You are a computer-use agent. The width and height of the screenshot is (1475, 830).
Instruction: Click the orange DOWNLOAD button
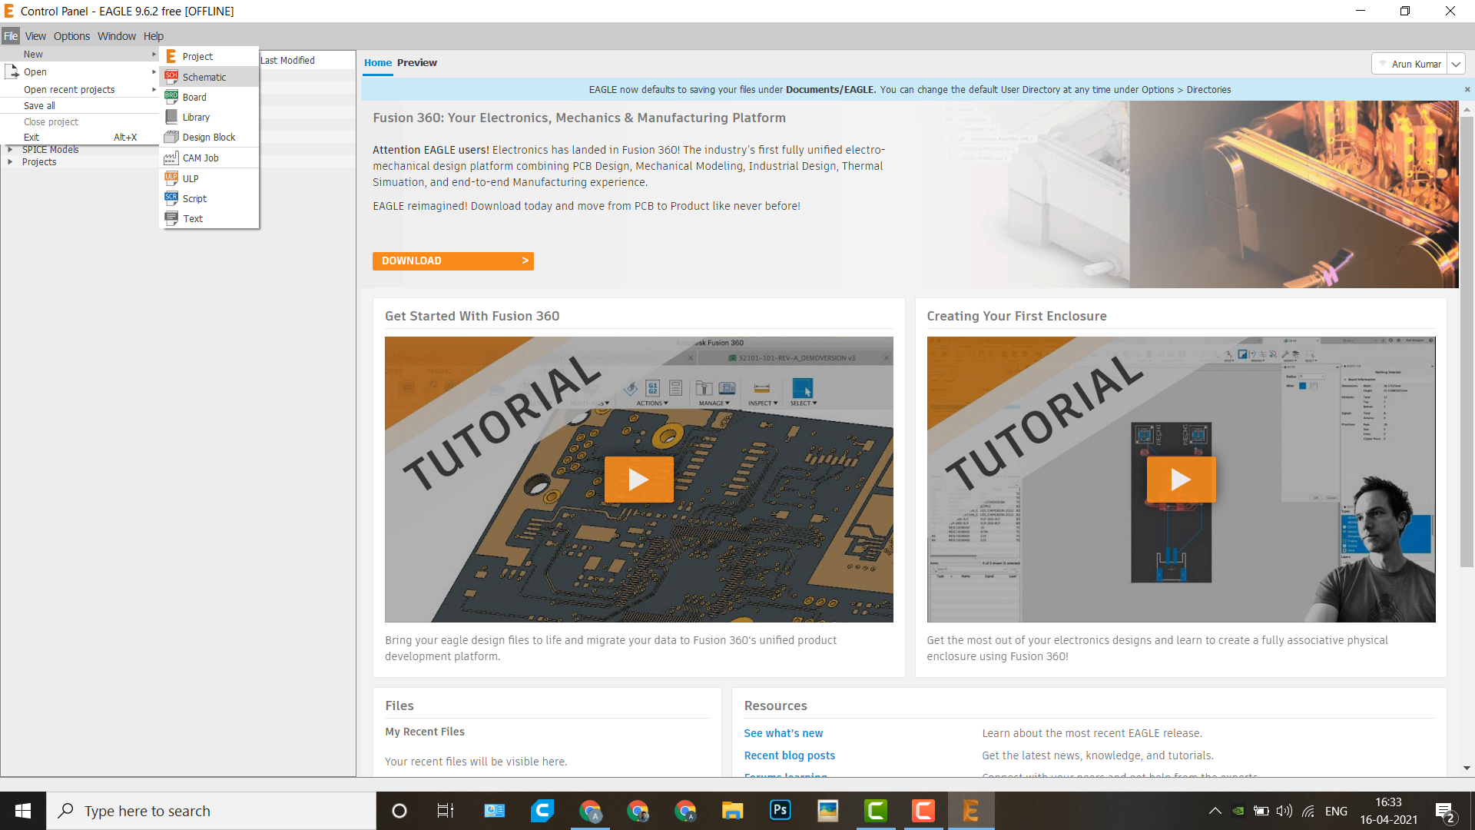[453, 261]
